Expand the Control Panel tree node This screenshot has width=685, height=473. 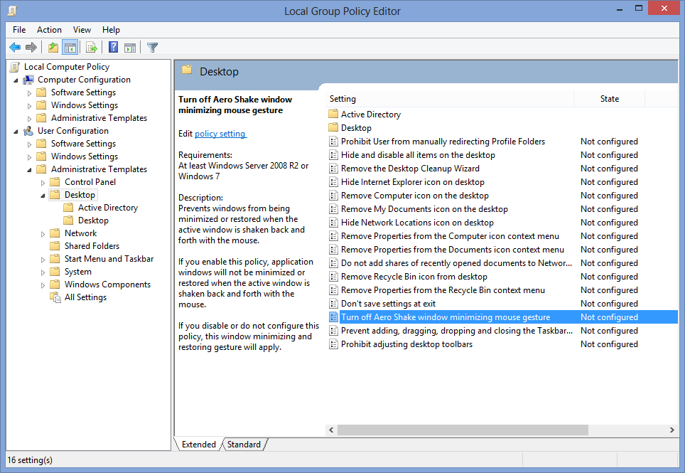coord(43,183)
